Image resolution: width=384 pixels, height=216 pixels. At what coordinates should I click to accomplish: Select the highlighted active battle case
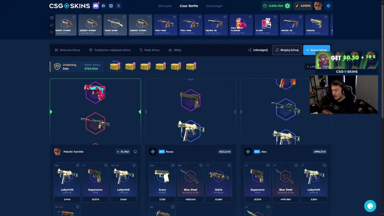(x=115, y=66)
